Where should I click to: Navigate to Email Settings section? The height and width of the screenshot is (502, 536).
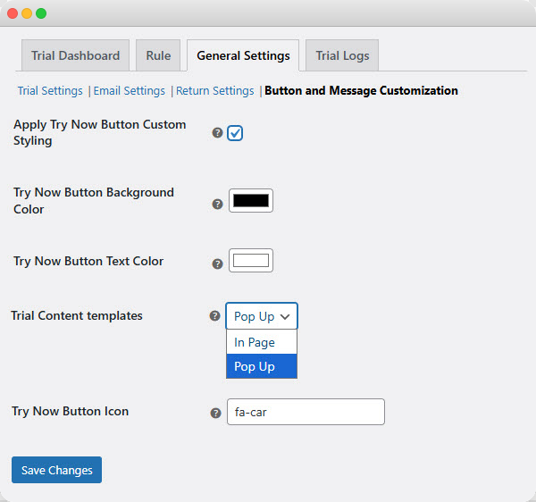coord(130,90)
